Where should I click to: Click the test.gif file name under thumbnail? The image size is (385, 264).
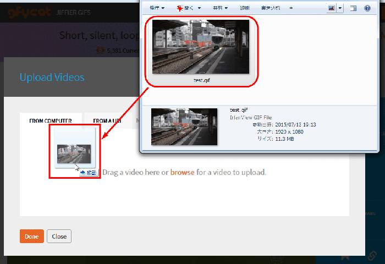pos(202,80)
